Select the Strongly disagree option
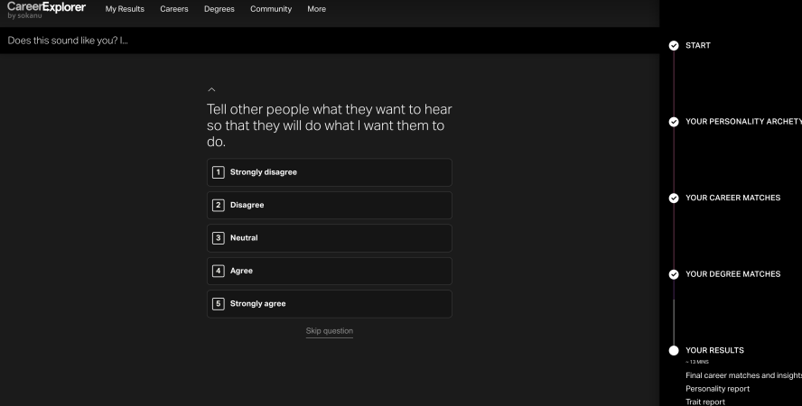The width and height of the screenshot is (802, 406). (329, 172)
